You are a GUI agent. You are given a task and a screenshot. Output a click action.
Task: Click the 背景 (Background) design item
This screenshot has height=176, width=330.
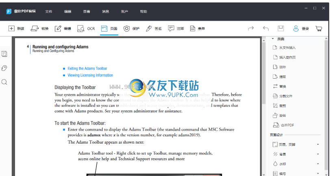[x=279, y=154]
